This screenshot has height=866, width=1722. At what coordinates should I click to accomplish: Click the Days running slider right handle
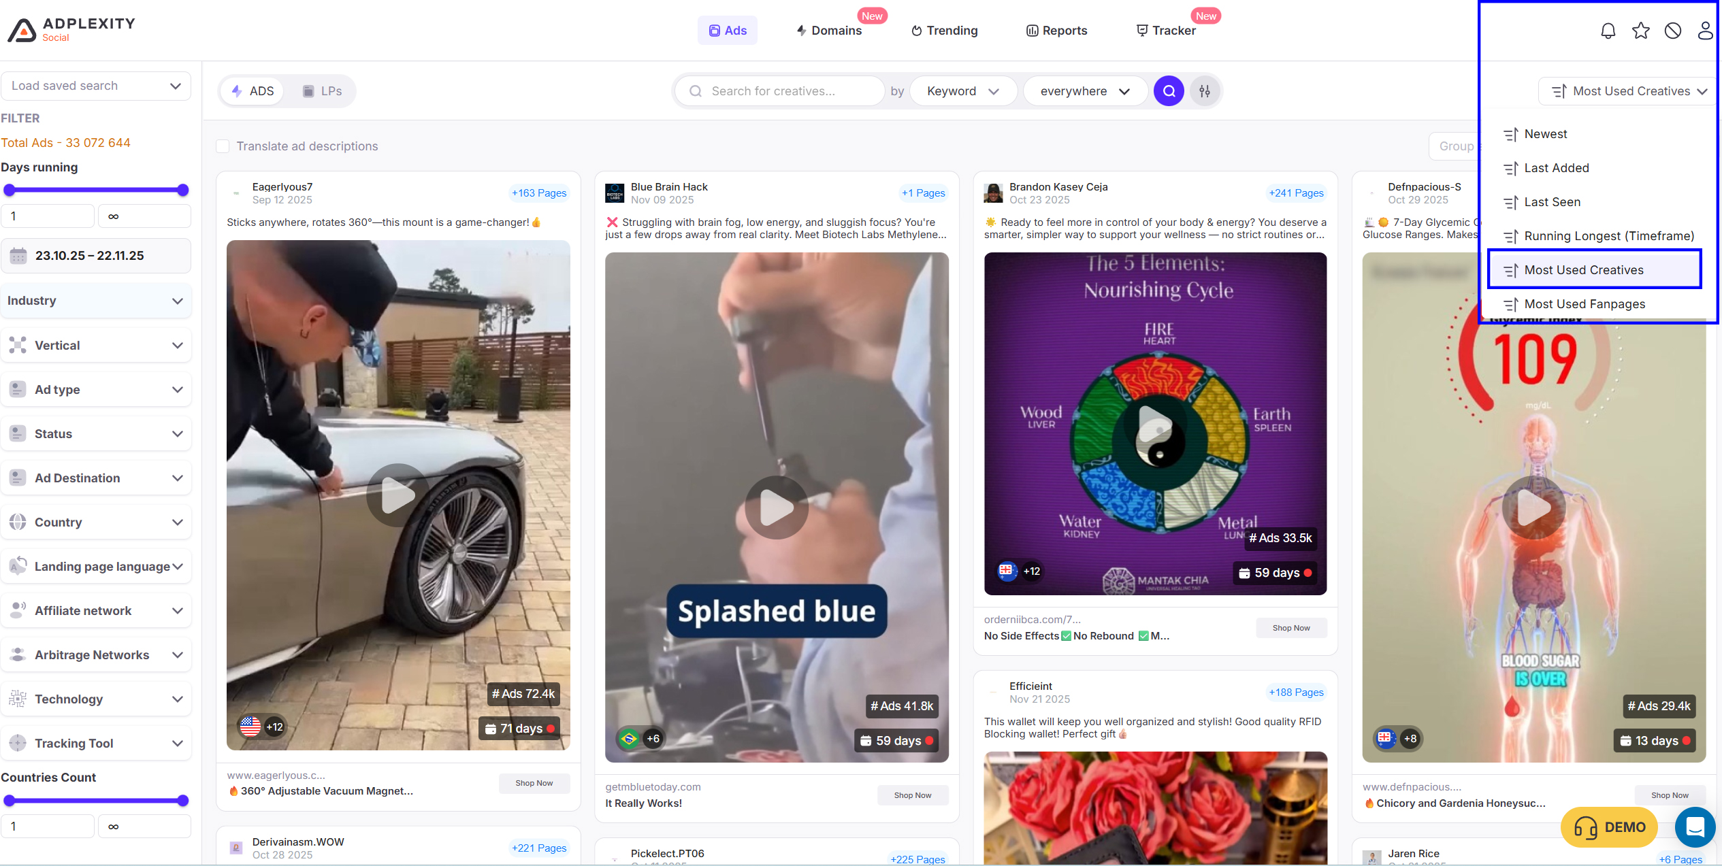182,190
